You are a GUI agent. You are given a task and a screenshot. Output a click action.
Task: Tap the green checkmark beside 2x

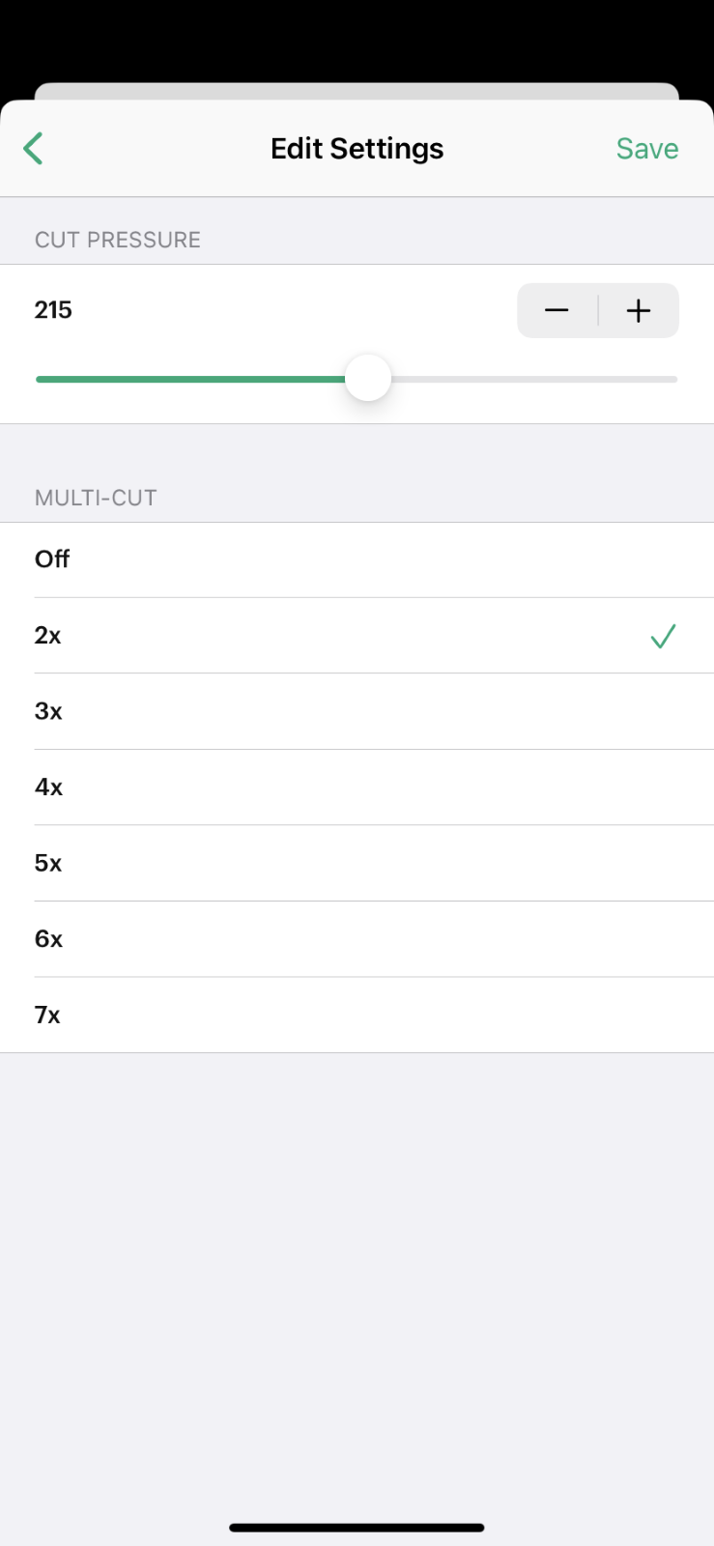coord(663,636)
